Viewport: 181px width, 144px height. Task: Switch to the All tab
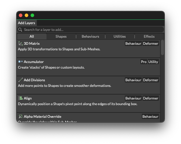[x=32, y=37]
